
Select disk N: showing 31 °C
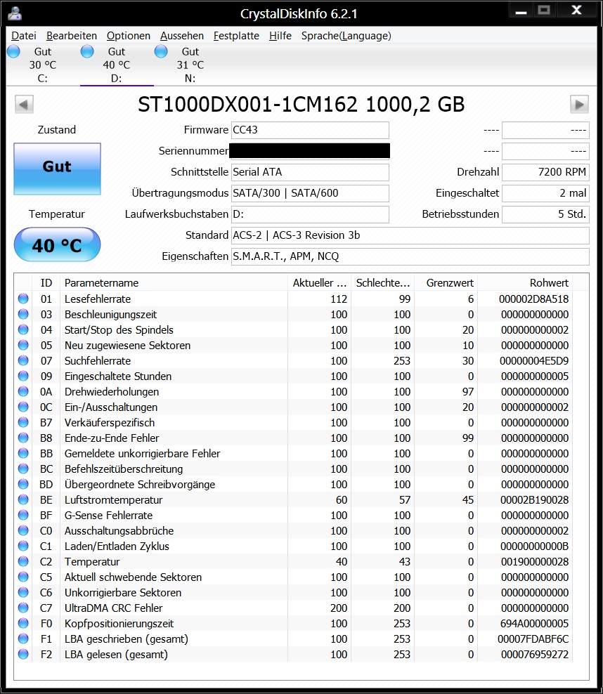pyautogui.click(x=190, y=65)
